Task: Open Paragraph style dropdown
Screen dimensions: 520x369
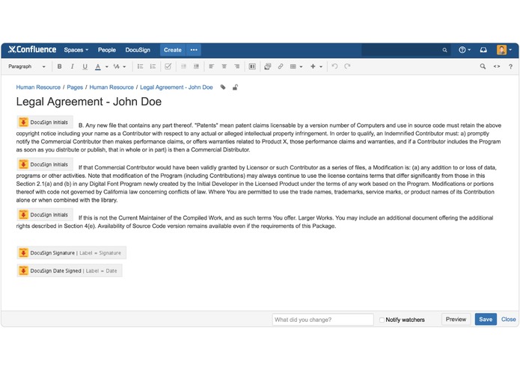Action: (27, 66)
